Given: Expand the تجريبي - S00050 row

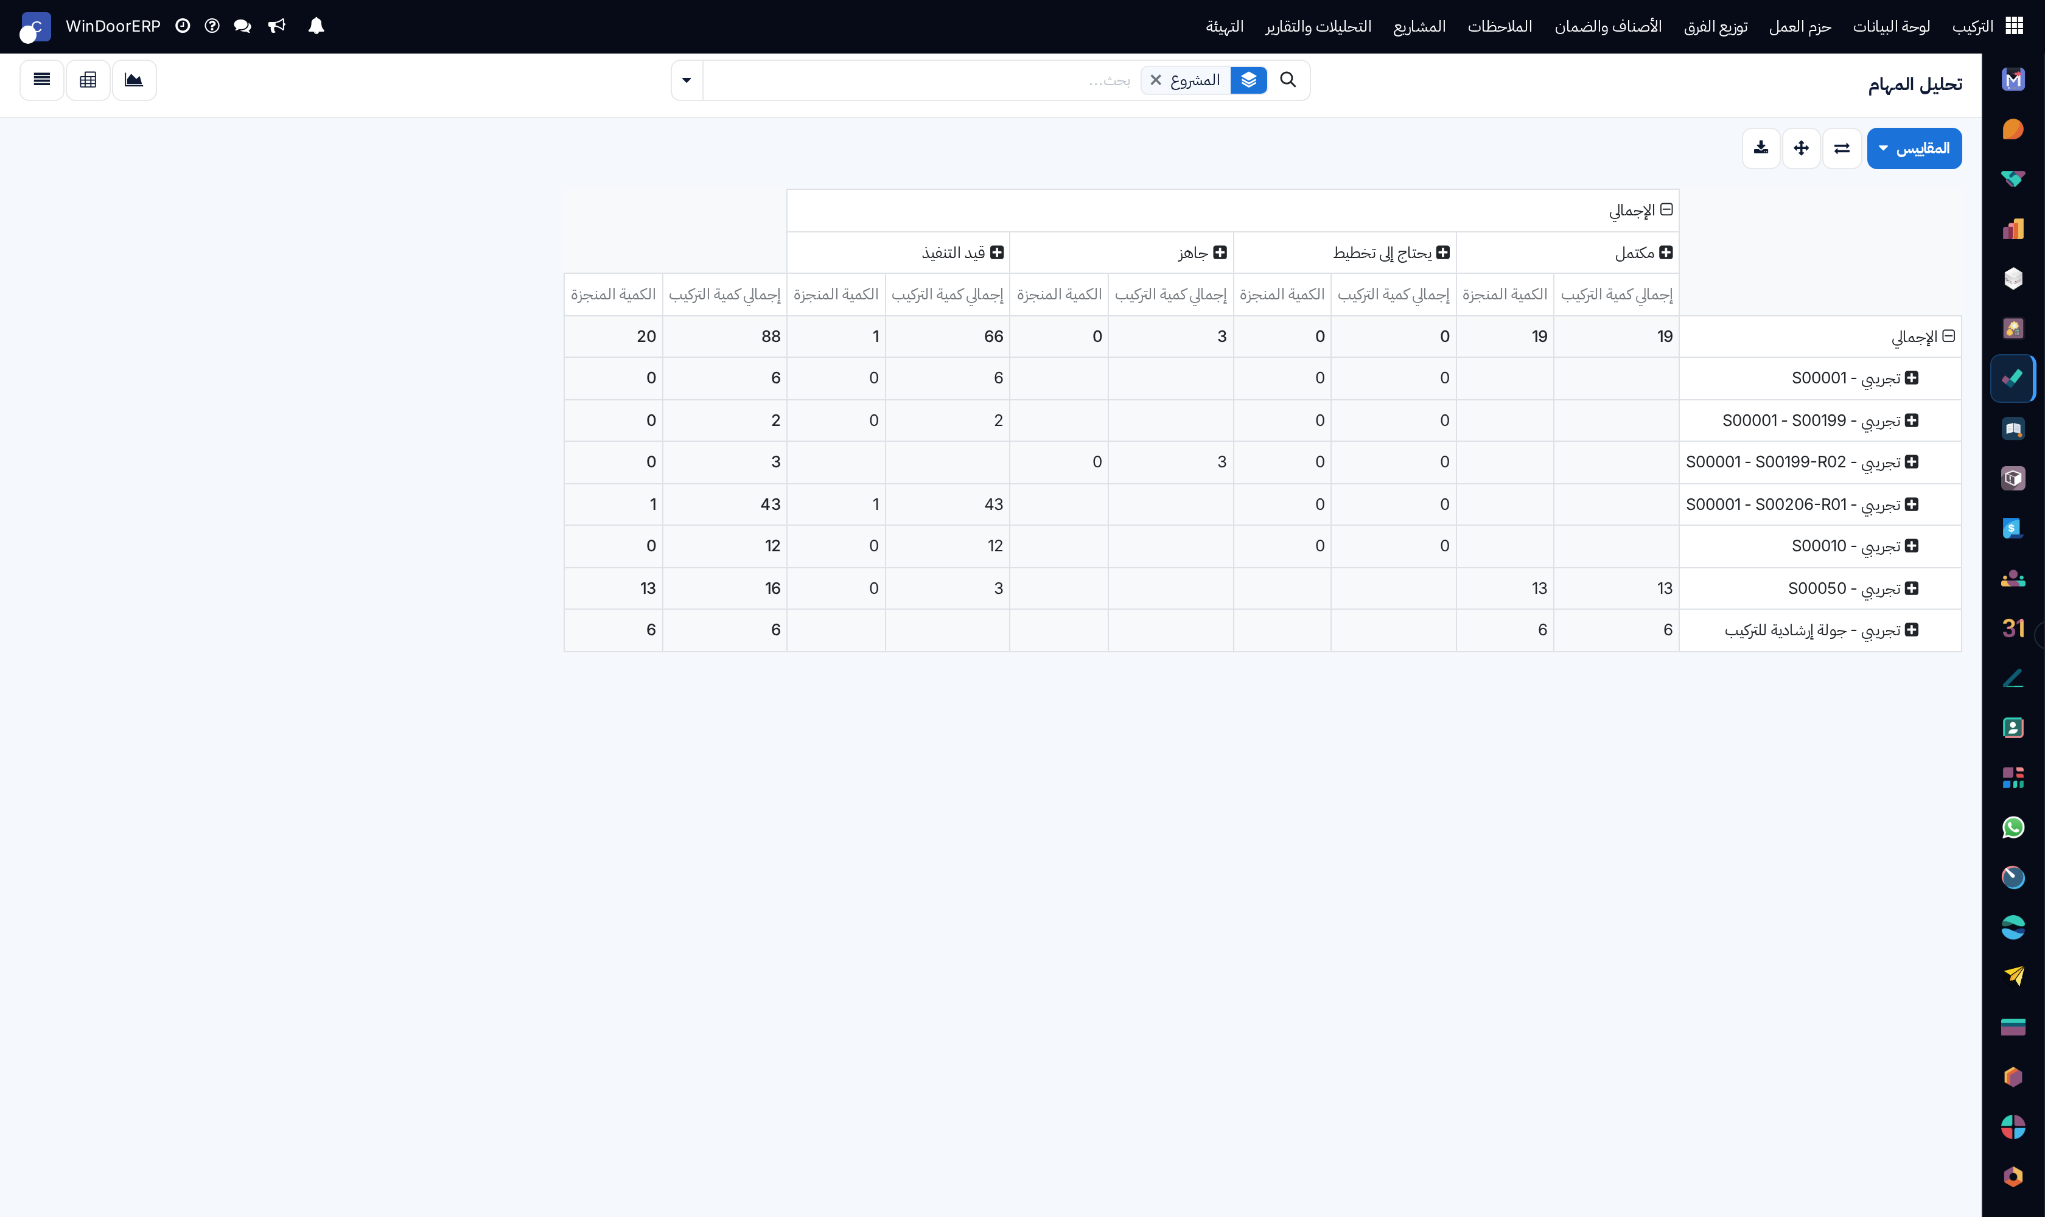Looking at the screenshot, I should pos(1911,589).
